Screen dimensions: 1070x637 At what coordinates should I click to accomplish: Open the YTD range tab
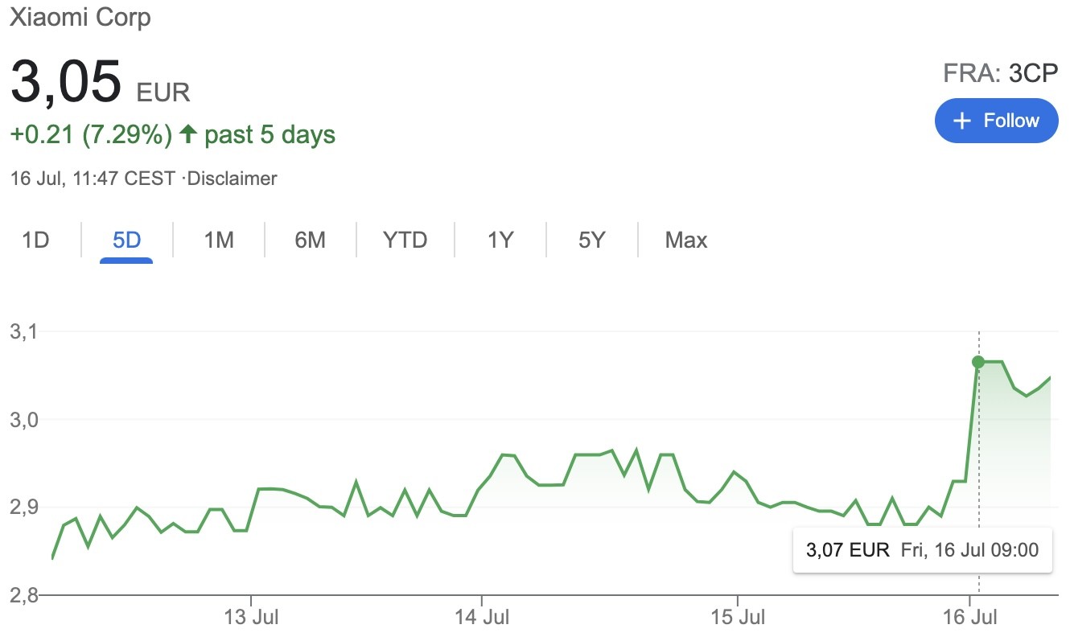pyautogui.click(x=405, y=240)
